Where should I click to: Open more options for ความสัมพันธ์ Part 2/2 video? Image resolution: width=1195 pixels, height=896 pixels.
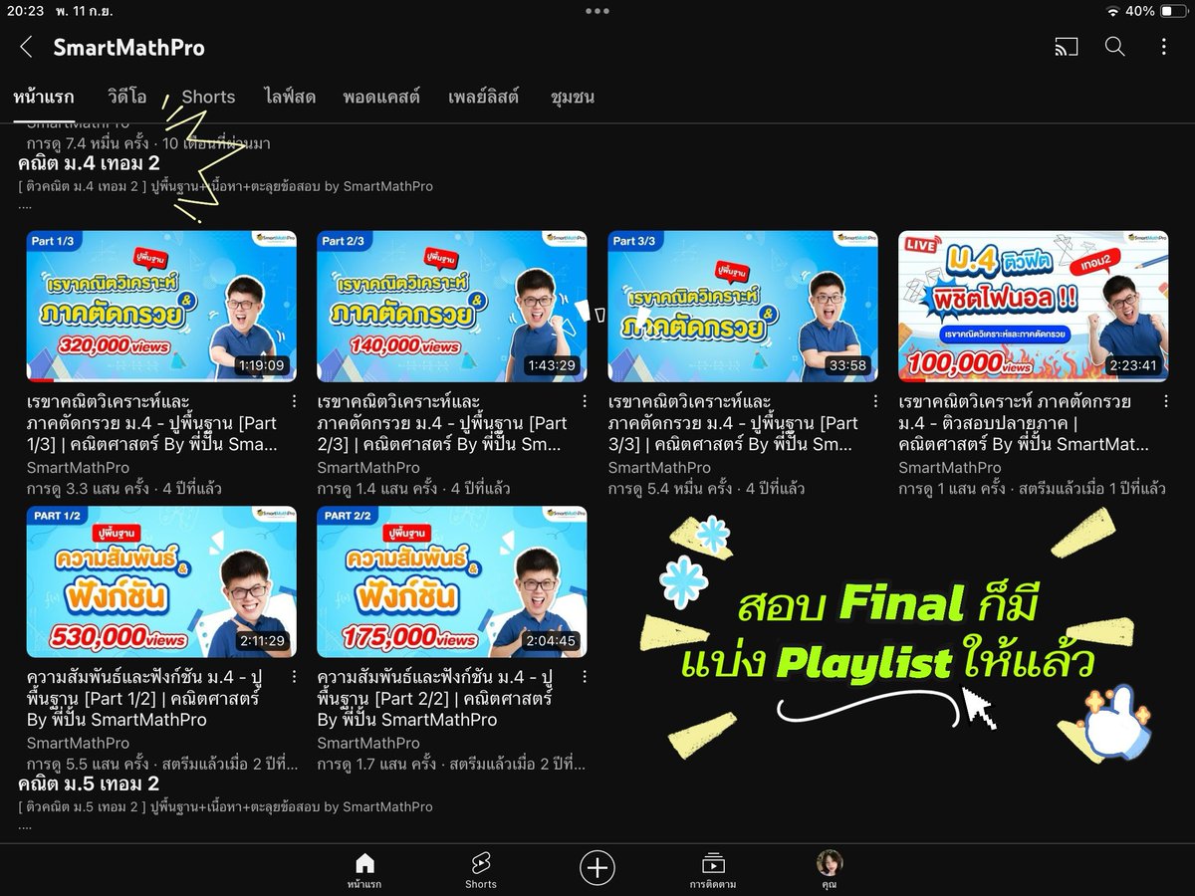coord(585,678)
